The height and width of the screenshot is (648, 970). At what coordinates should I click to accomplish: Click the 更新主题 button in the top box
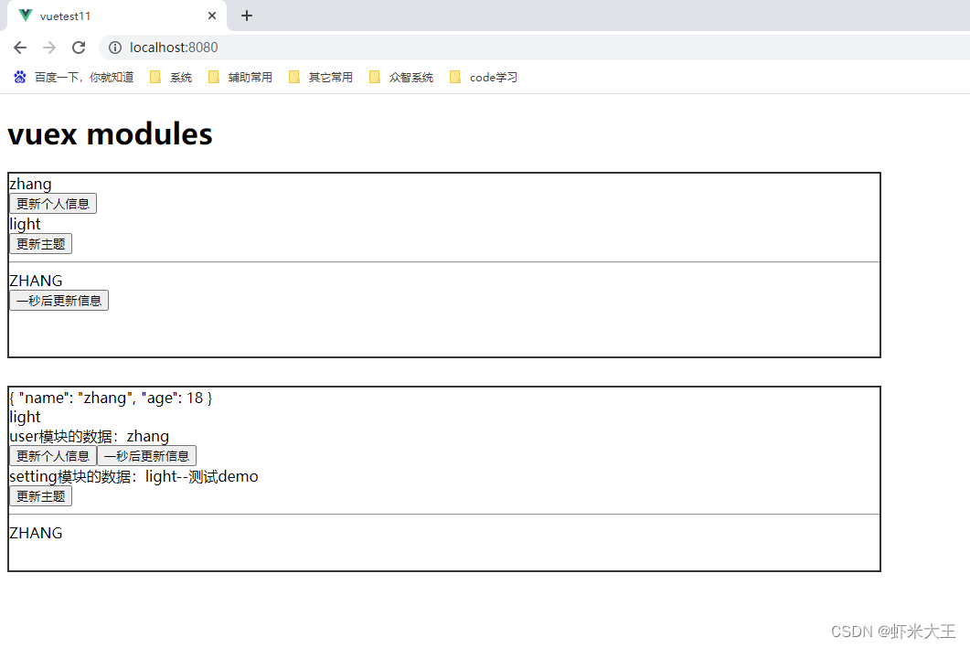click(x=40, y=243)
